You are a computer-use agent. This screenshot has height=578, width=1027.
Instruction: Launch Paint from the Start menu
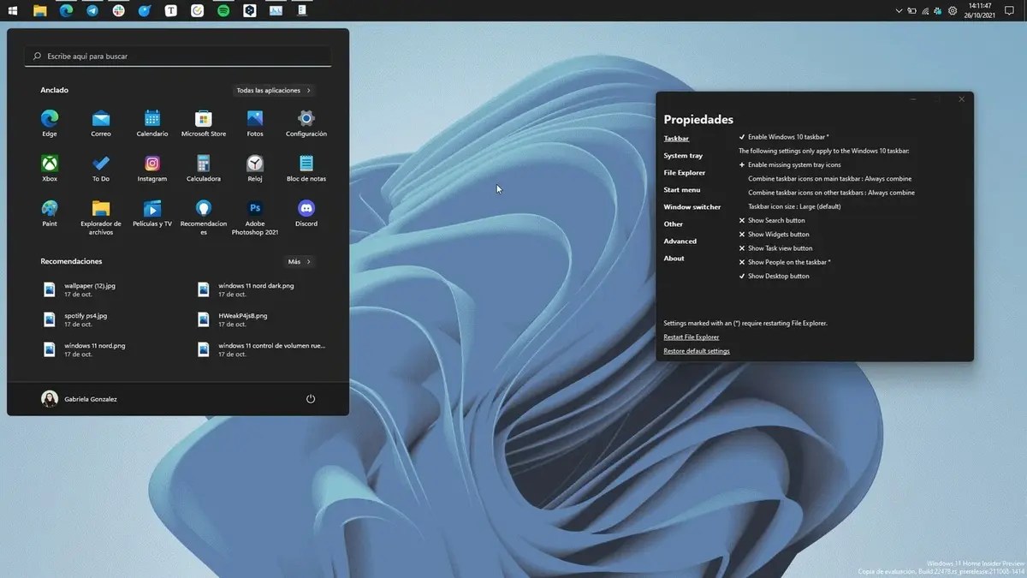[49, 210]
